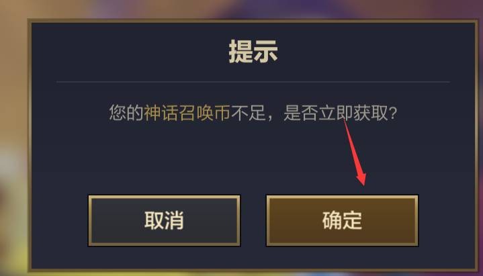
Task: Click the golden frame of the 取消 button
Action: [164, 197]
